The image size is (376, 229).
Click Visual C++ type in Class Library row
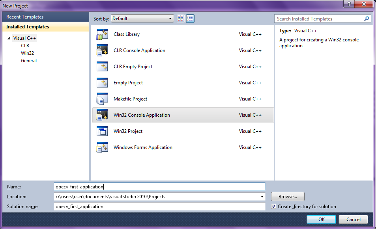coord(250,34)
